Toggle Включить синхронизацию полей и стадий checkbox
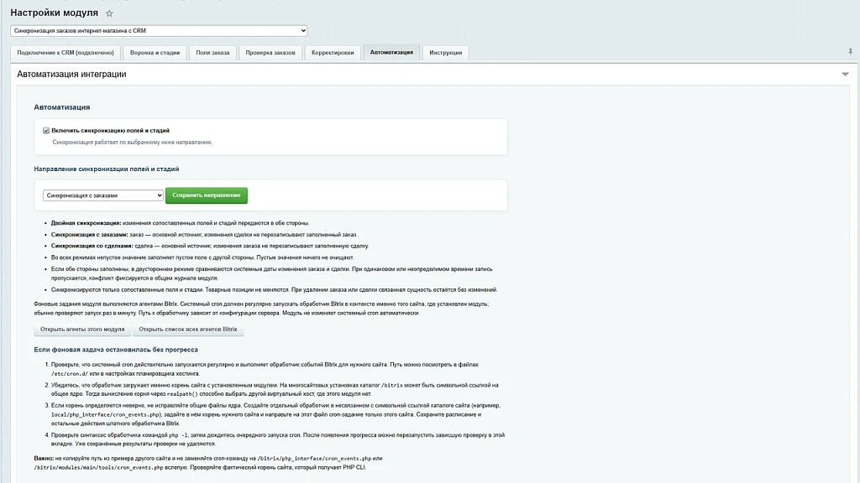The width and height of the screenshot is (860, 483). pos(46,130)
